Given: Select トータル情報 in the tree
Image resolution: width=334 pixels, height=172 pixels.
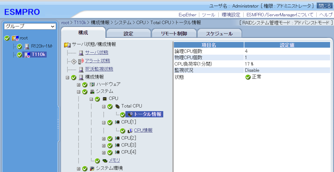Looking at the screenshot, I should pyautogui.click(x=147, y=114).
